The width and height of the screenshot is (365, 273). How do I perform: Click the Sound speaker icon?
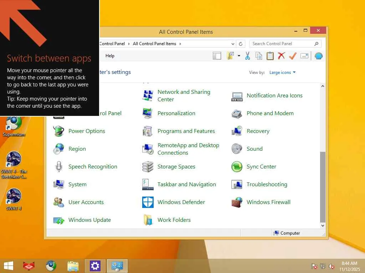(237, 149)
